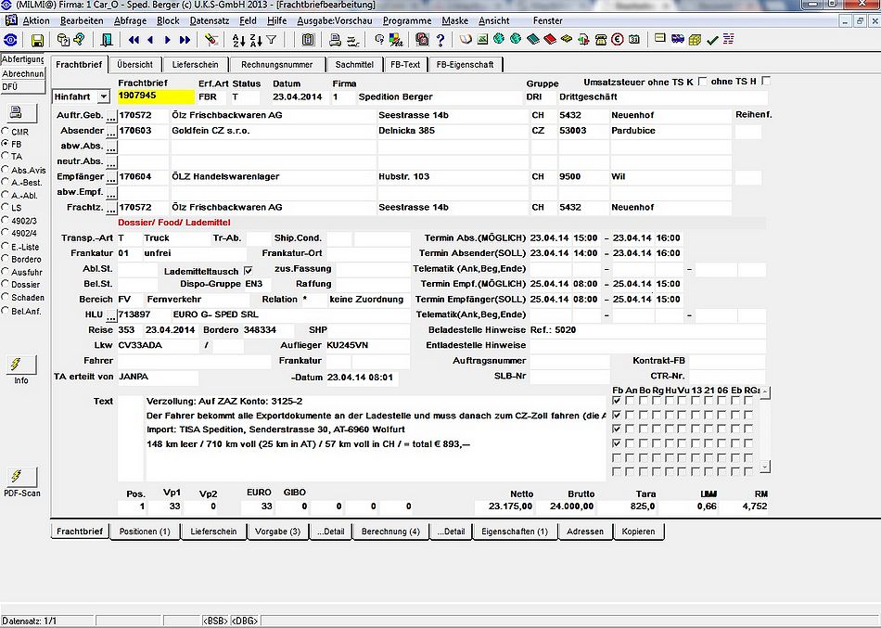Click the PDF-Scan lightning icon
This screenshot has height=628, width=881.
[x=20, y=477]
